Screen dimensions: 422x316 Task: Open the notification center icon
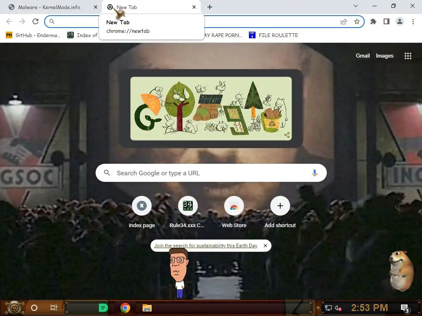point(405,308)
